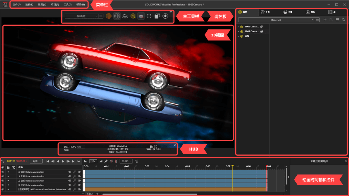Click the plus icon to add a model set
The image size is (349, 196).
(325, 20)
